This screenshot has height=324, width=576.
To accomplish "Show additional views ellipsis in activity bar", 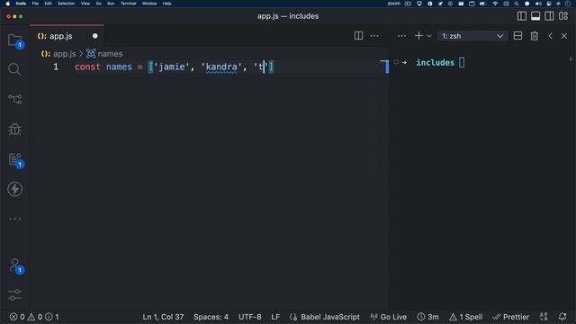I will pyautogui.click(x=14, y=219).
